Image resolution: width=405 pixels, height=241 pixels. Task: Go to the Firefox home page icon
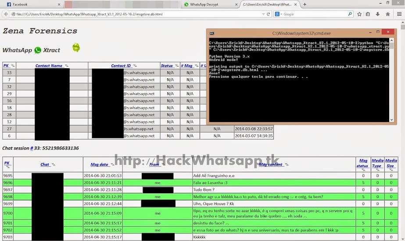click(388, 14)
